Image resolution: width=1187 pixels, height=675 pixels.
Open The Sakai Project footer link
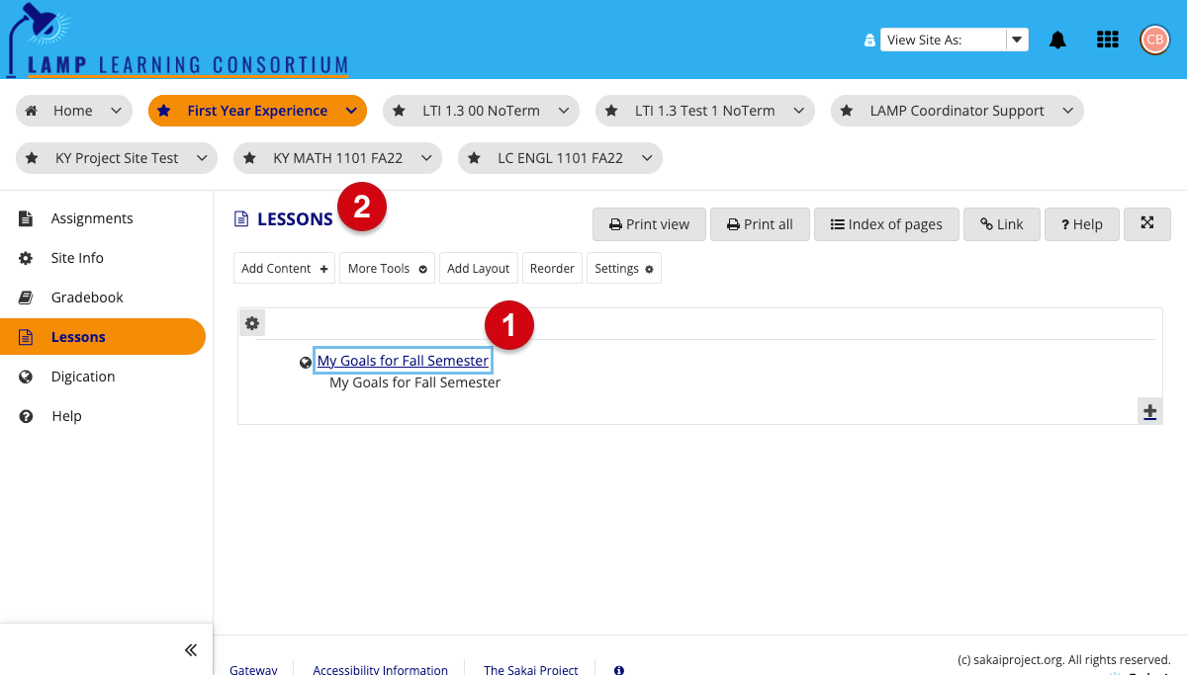pyautogui.click(x=530, y=670)
